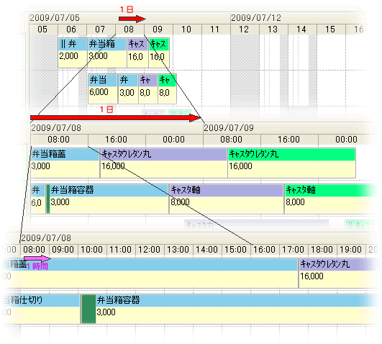The width and height of the screenshot is (382, 344).
Task: Select the 弁当箱 3,000 bar in top chart
Action: pos(107,53)
